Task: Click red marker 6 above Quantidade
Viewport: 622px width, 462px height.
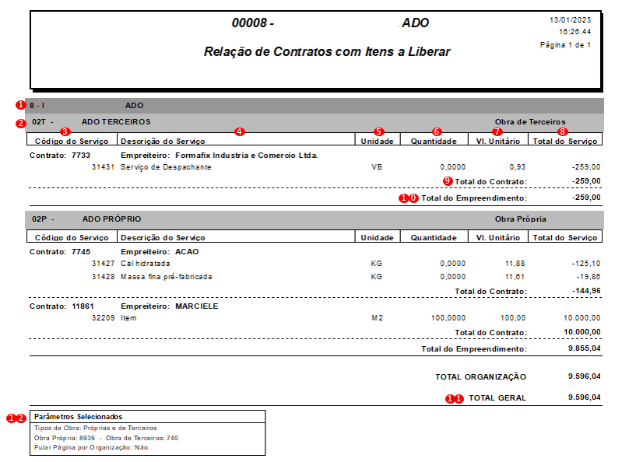Action: 437,131
